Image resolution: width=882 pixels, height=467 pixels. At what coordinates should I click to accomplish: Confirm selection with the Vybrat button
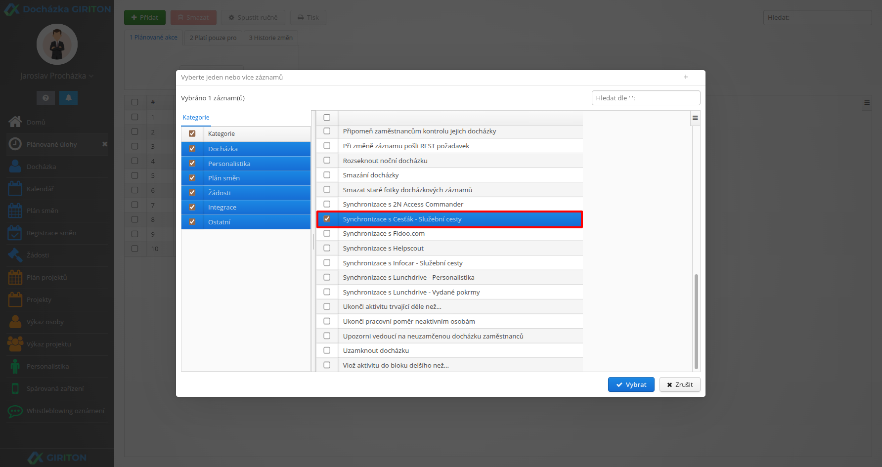tap(631, 384)
